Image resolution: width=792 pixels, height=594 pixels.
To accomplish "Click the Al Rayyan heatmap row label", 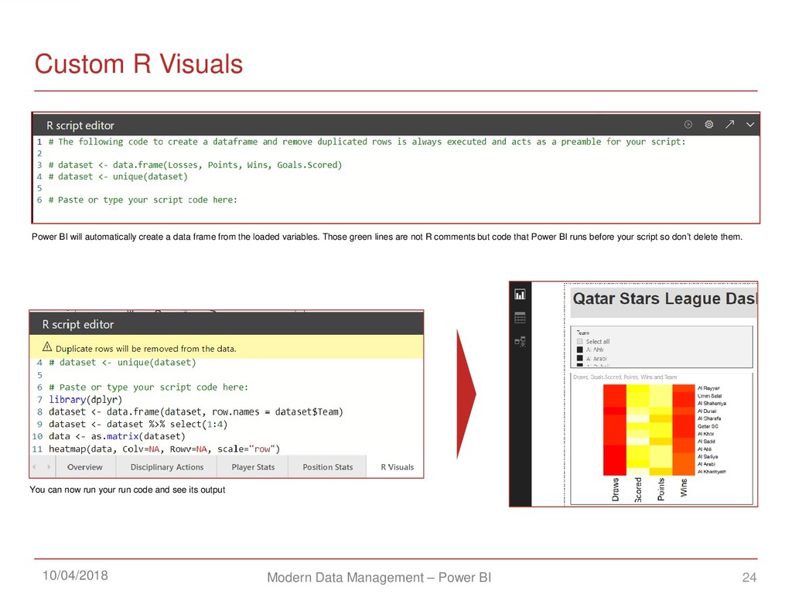I will (x=708, y=388).
